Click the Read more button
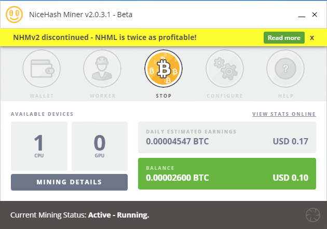 284,38
